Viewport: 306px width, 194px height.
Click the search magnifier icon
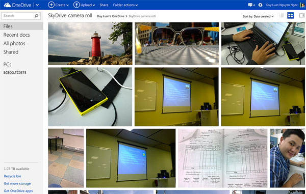pyautogui.click(x=37, y=16)
